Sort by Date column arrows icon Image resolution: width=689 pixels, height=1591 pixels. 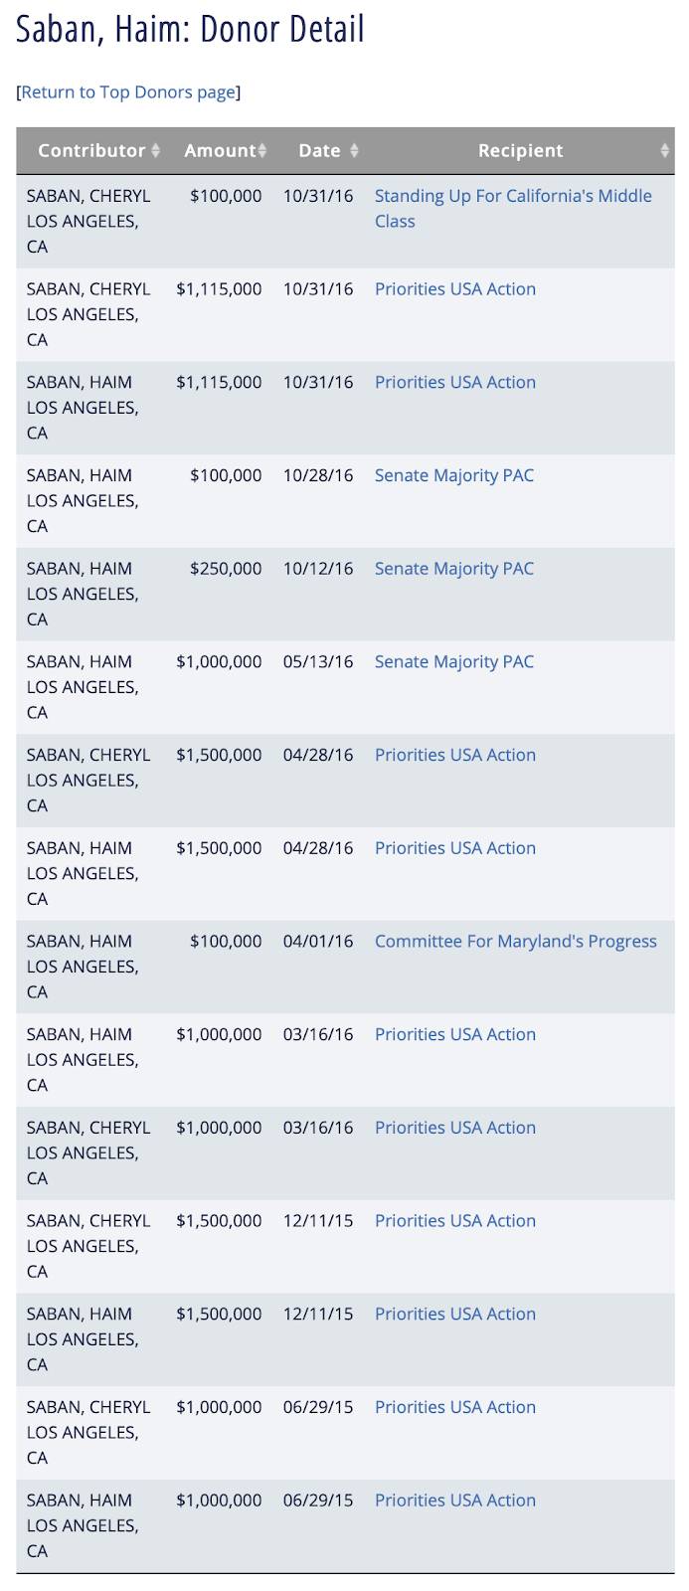point(354,150)
